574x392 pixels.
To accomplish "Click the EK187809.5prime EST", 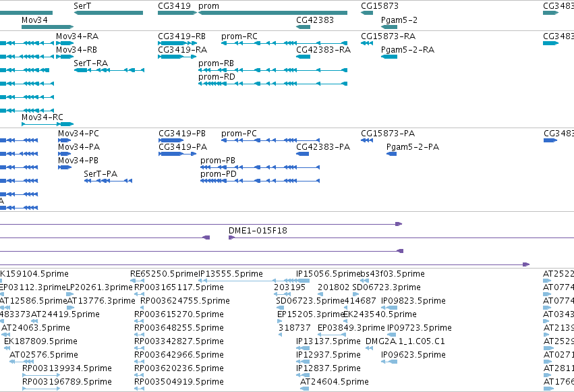I will point(7,348).
